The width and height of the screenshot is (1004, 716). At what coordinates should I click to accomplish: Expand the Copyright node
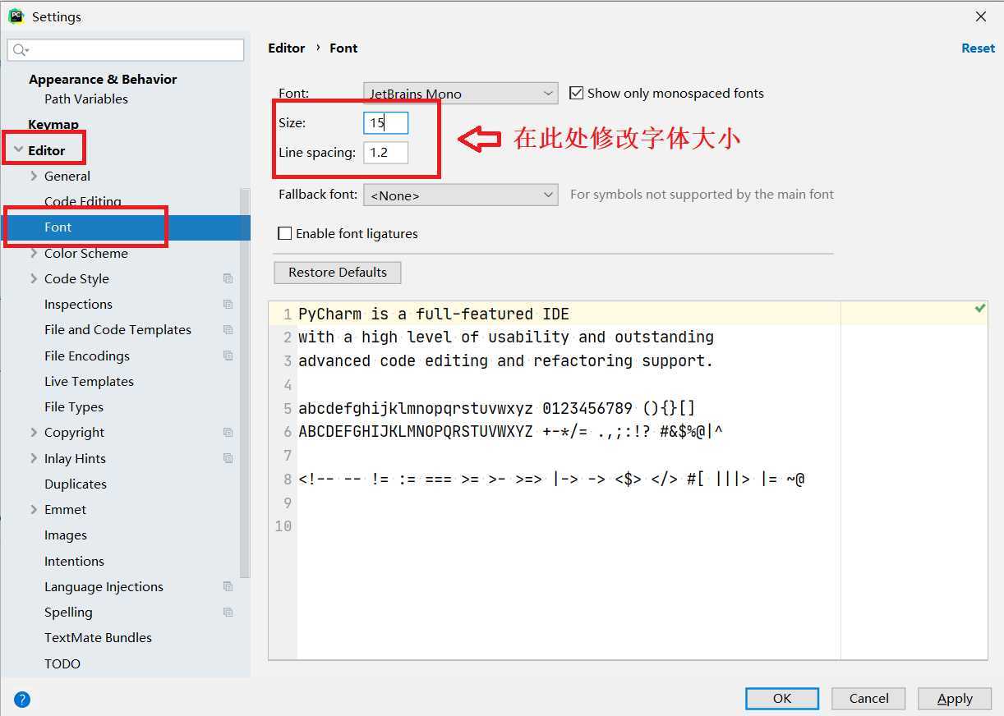(34, 432)
